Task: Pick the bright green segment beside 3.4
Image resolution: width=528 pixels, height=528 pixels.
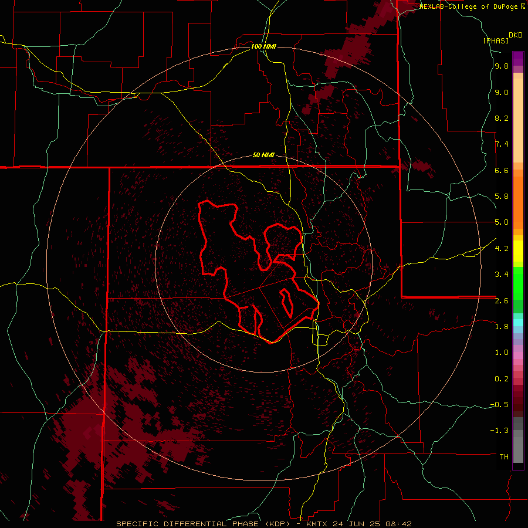Action: tap(518, 283)
